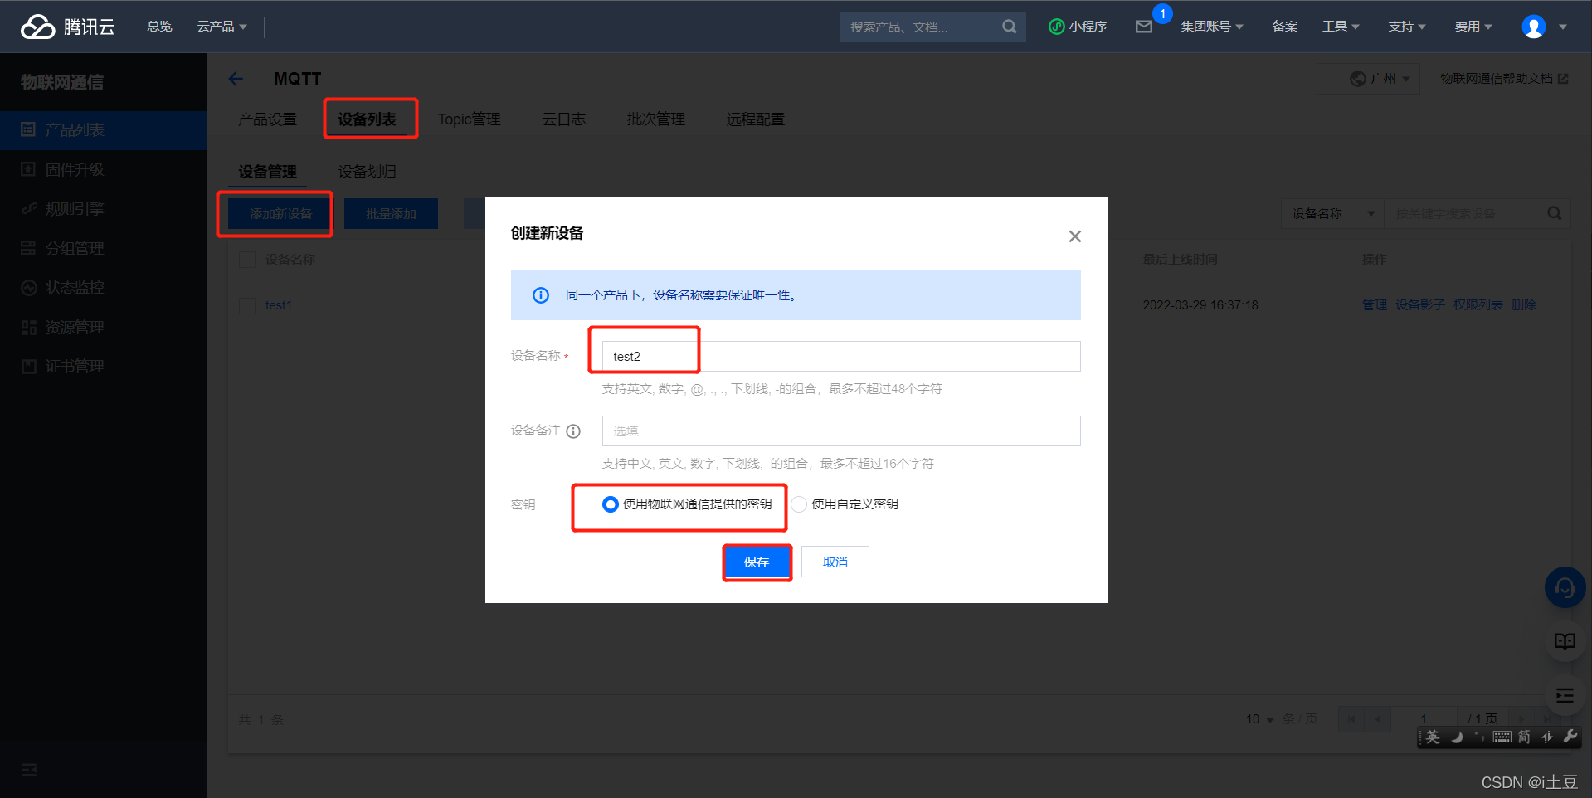Open the 工具 dropdown menu
The height and width of the screenshot is (798, 1592).
1341,27
